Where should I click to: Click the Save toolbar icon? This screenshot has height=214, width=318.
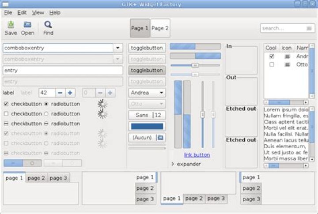pos(11,25)
